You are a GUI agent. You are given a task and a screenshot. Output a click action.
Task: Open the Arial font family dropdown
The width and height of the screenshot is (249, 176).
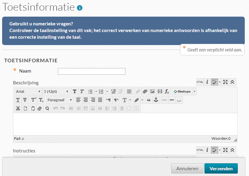pos(28,92)
